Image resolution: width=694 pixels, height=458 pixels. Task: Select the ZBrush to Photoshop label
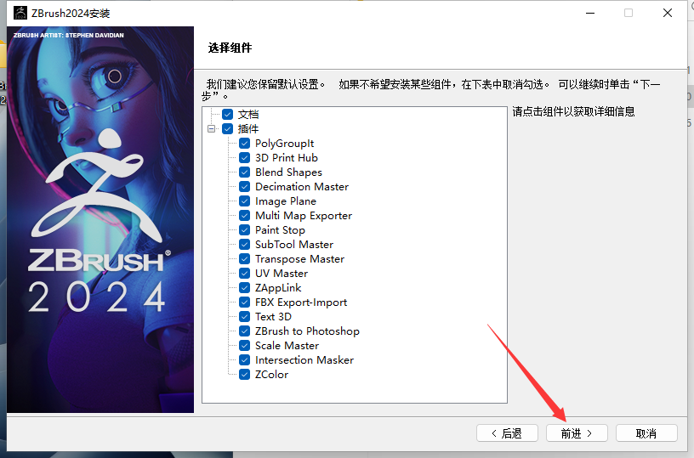coord(307,331)
